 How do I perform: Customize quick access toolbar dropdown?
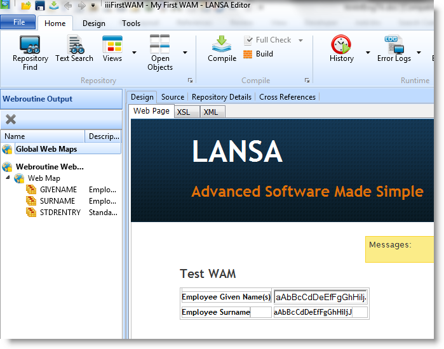(x=93, y=5)
